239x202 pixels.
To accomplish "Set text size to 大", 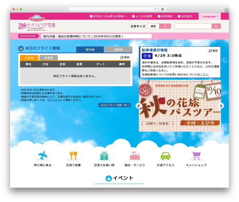I will [x=165, y=26].
